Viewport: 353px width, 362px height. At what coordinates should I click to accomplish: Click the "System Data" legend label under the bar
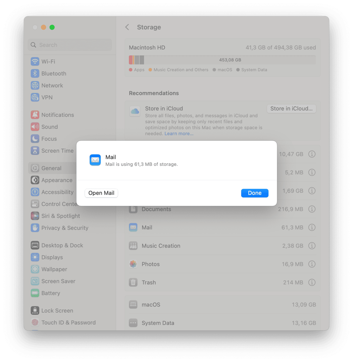pos(254,70)
